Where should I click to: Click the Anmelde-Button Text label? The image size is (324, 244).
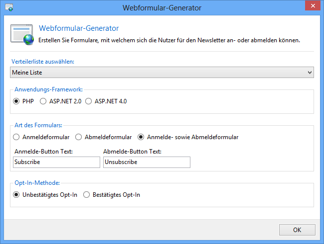point(43,152)
